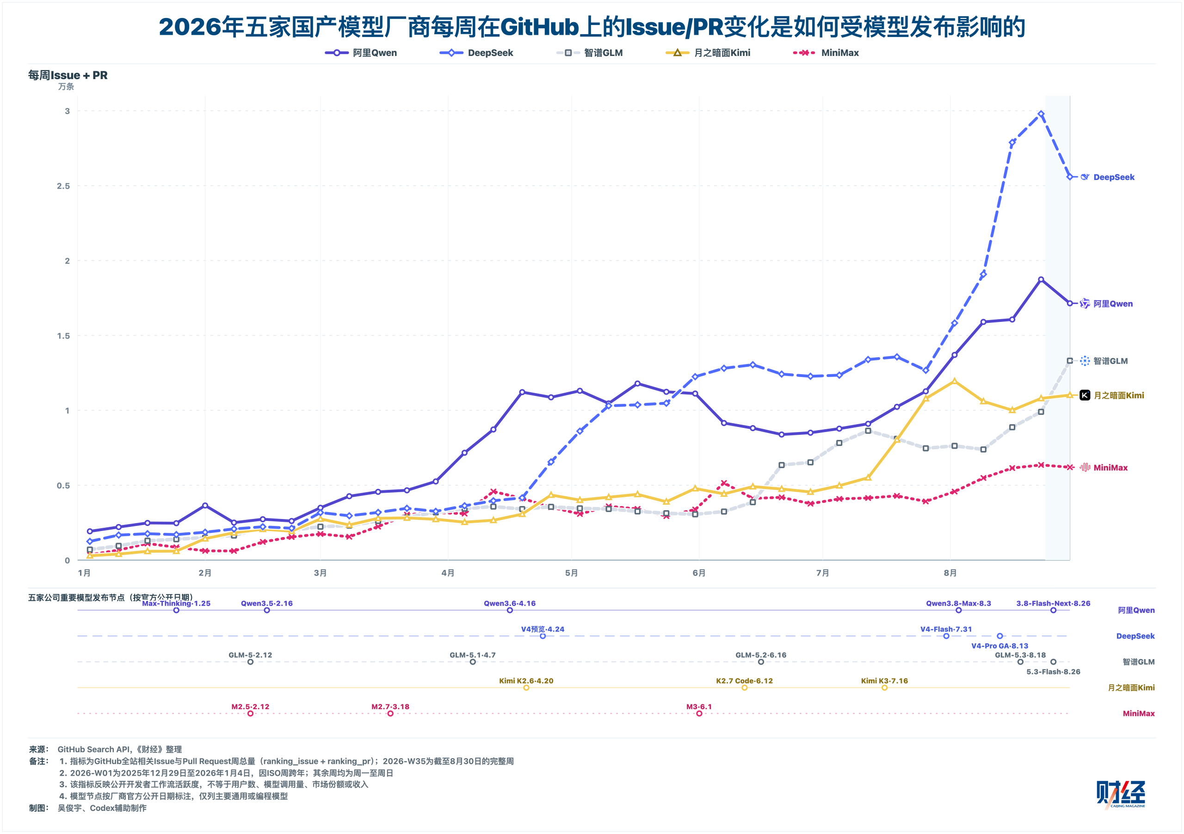Click the V4预览·4.24 release marker
This screenshot has height=834, width=1184.
(543, 636)
